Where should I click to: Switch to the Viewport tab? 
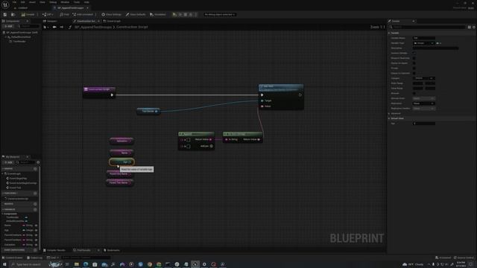(50, 22)
